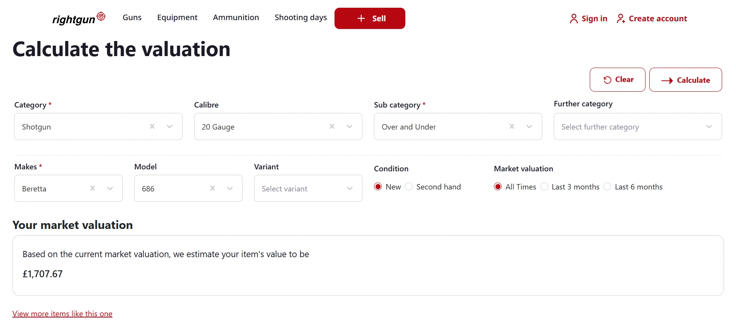
Task: Click the Sell button
Action: click(x=370, y=18)
